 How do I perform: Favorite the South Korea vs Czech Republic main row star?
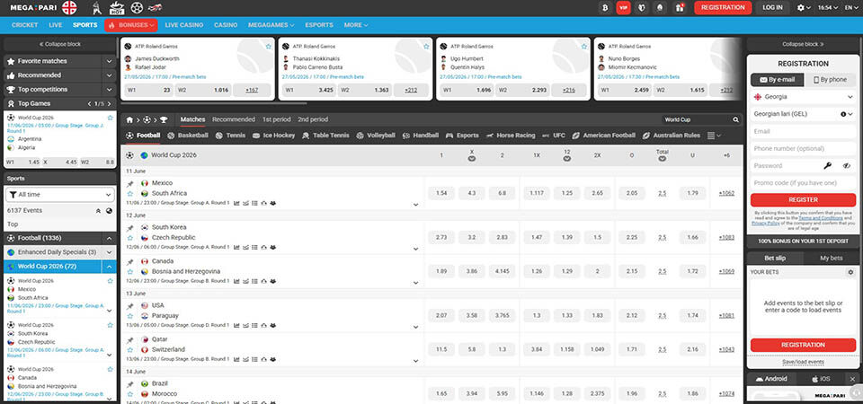[130, 238]
